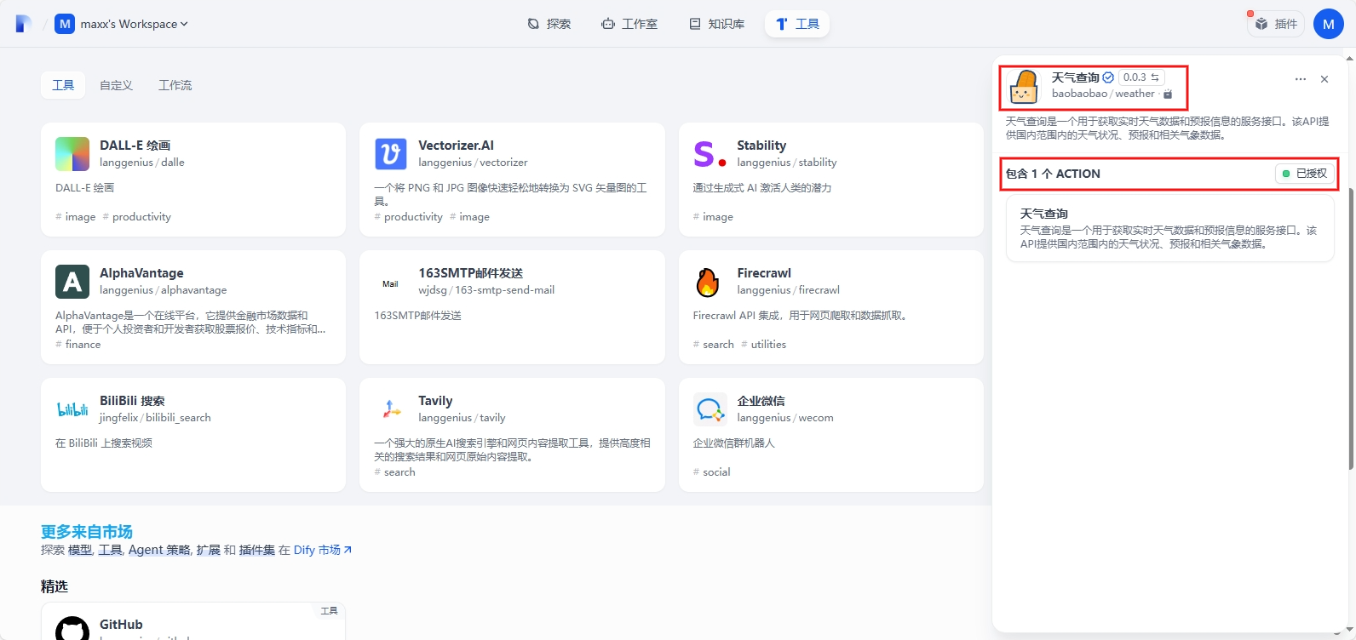Click the plugin source icon after weather
This screenshot has height=640, width=1356.
coord(1168,94)
